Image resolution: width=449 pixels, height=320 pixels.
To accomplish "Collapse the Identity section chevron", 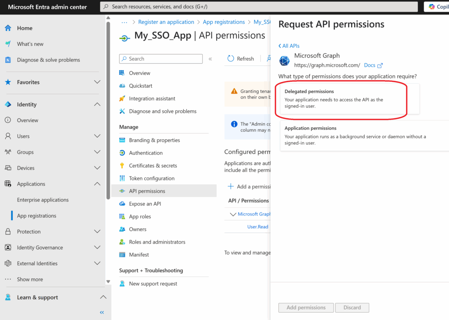I will (97, 104).
